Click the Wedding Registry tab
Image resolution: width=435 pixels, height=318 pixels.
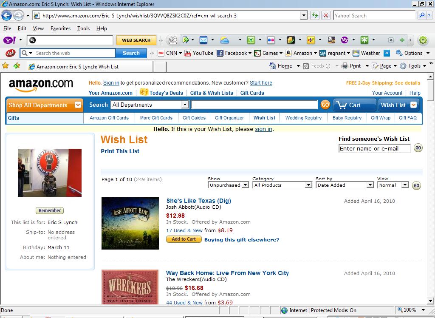point(303,118)
